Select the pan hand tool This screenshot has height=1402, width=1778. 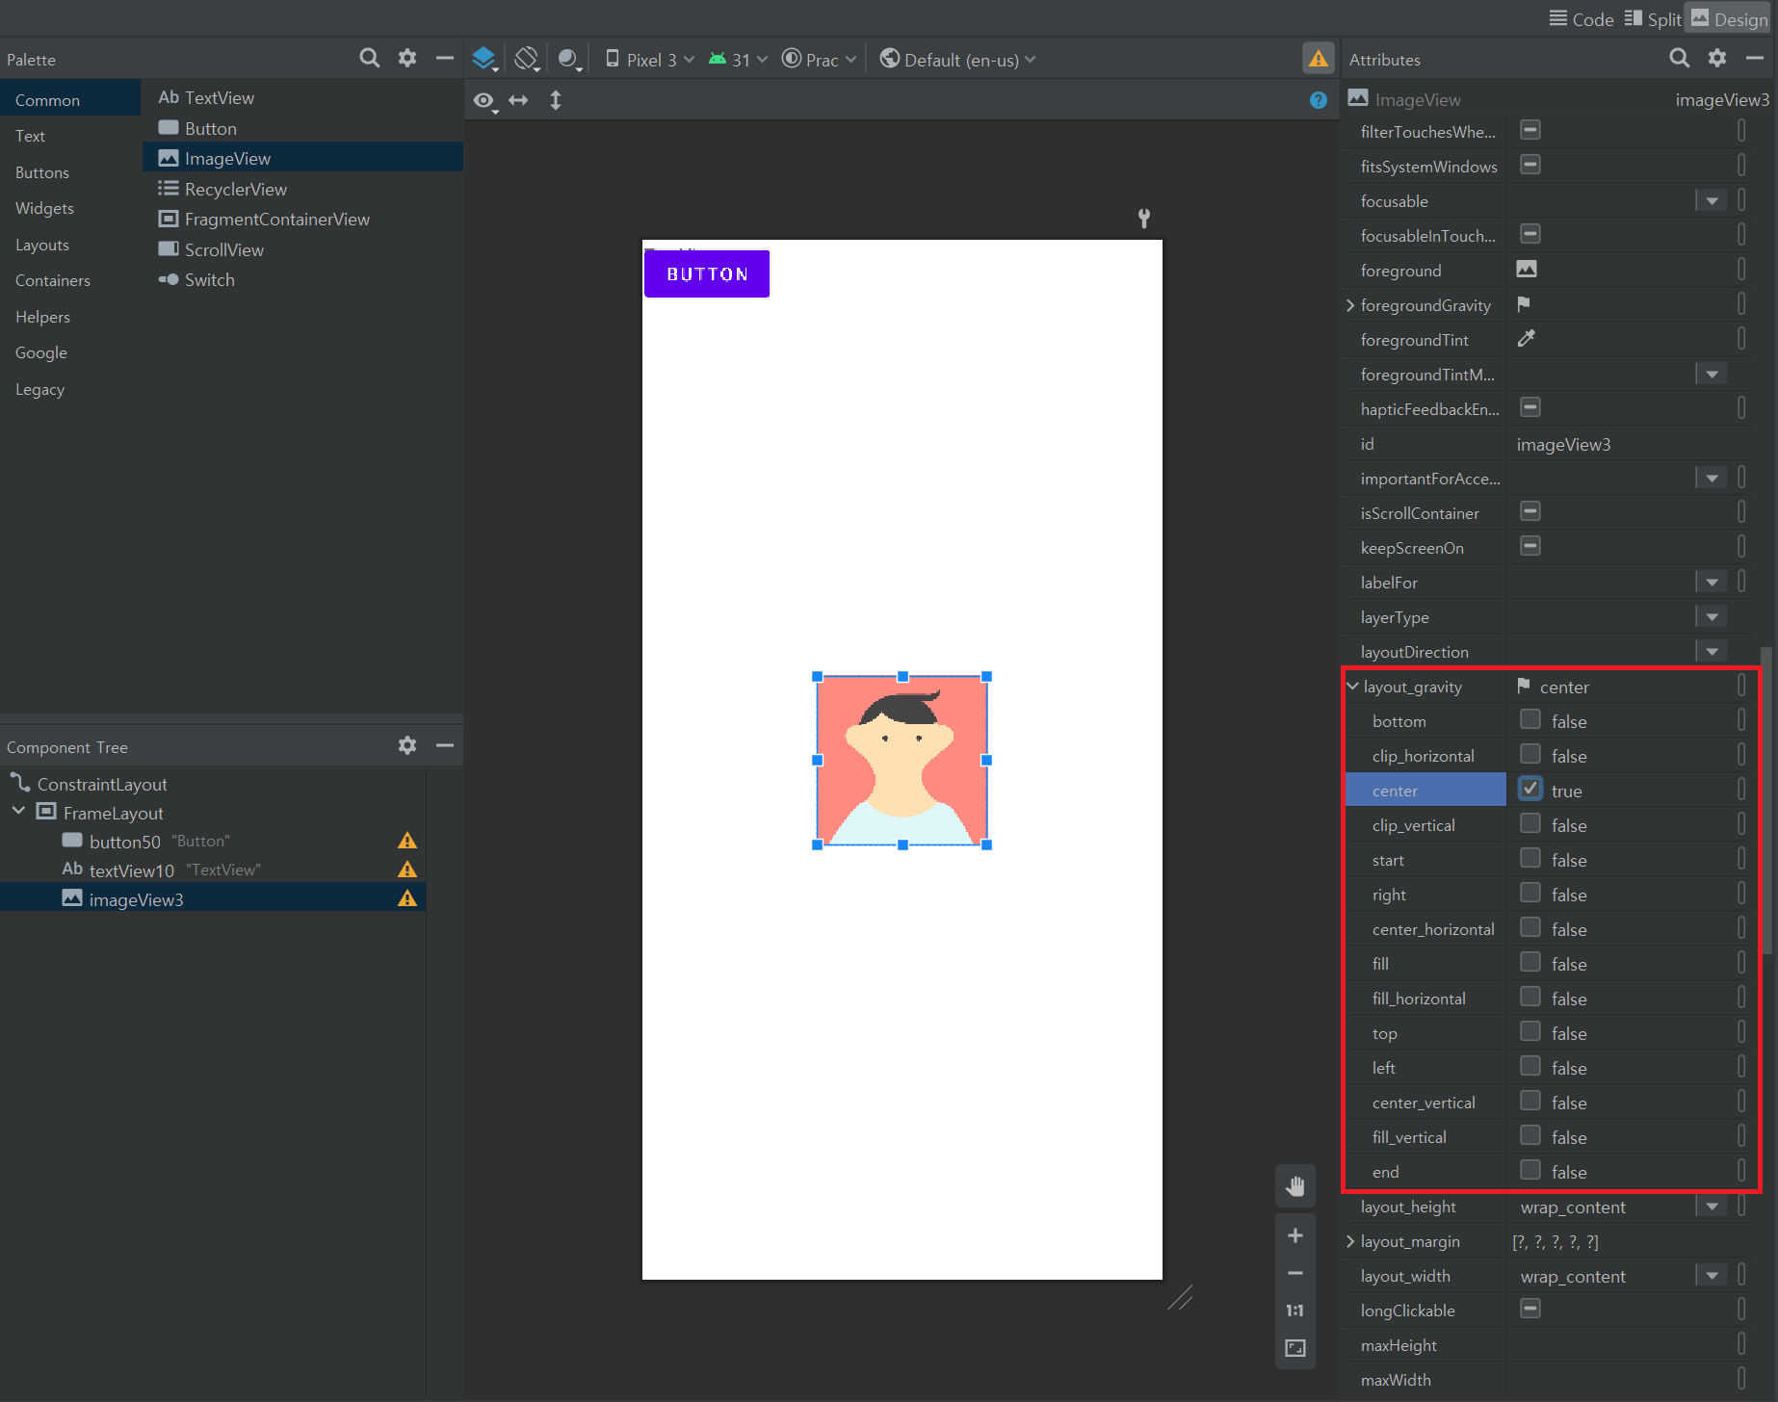point(1295,1186)
